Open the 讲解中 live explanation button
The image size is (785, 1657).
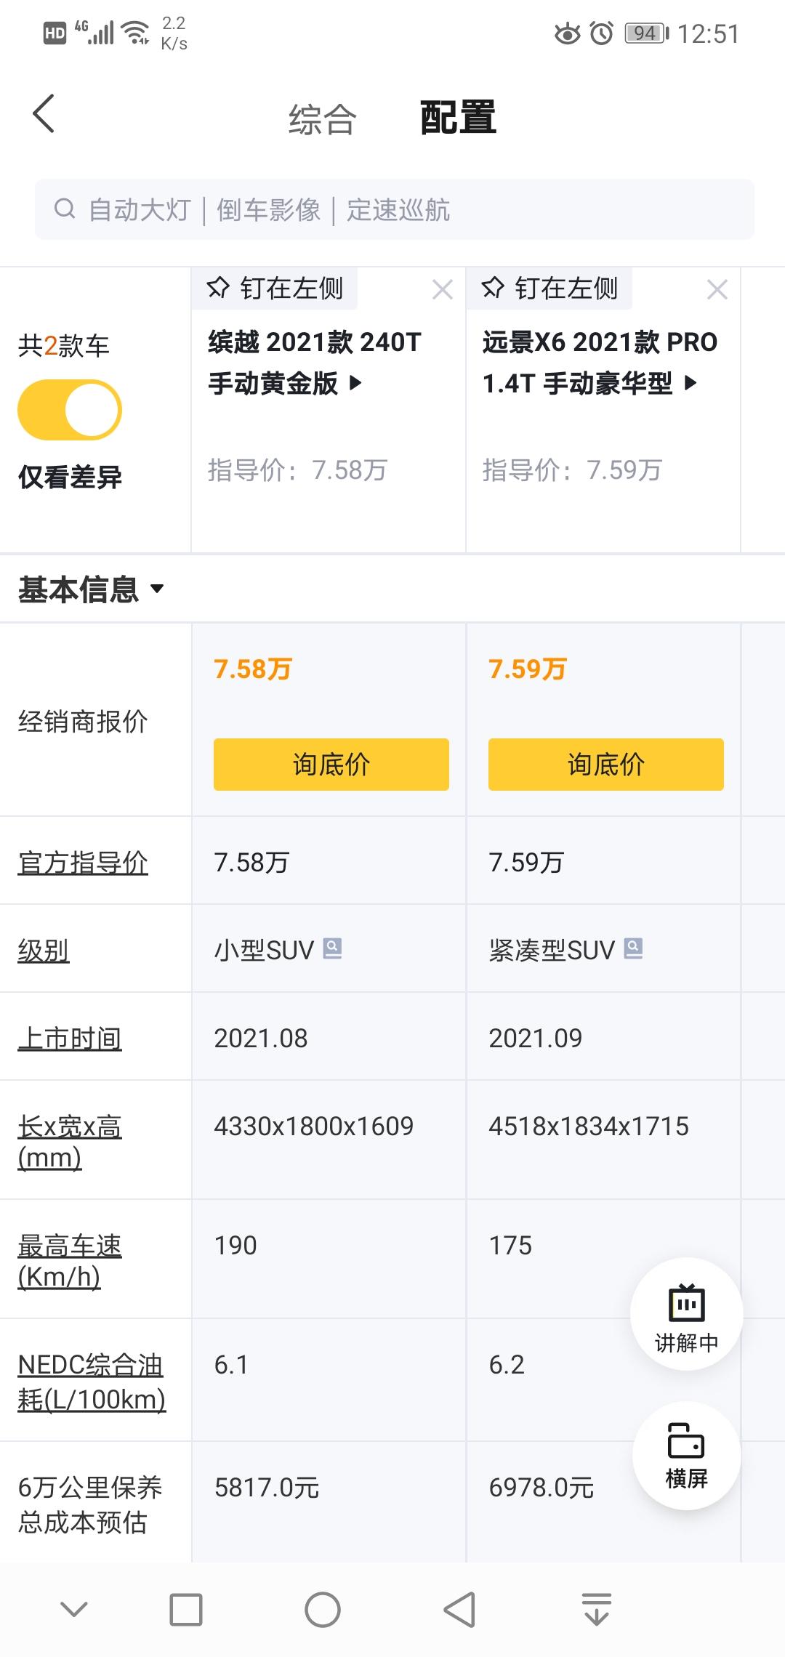pos(686,1314)
